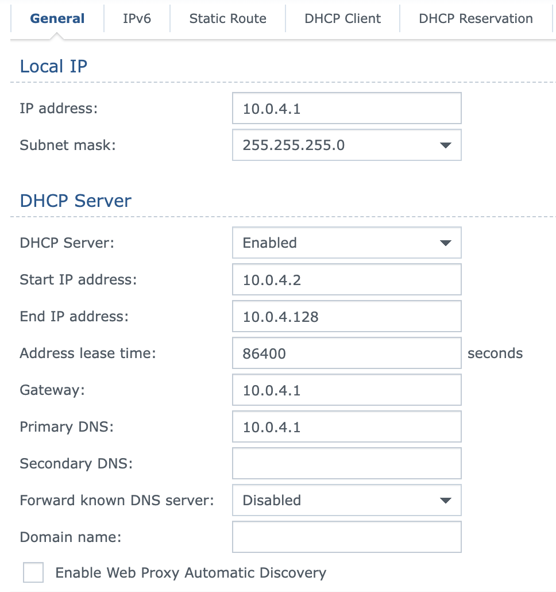Screen dimensions: 556x592
Task: Click the empty Secondary DNS field
Action: [x=346, y=463]
